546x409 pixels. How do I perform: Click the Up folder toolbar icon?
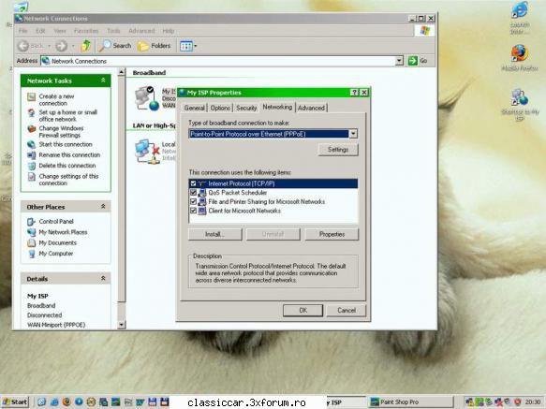(85, 46)
